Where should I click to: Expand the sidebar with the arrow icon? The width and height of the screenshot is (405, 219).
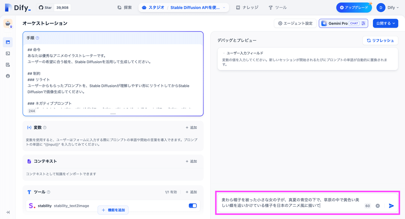(x=8, y=212)
